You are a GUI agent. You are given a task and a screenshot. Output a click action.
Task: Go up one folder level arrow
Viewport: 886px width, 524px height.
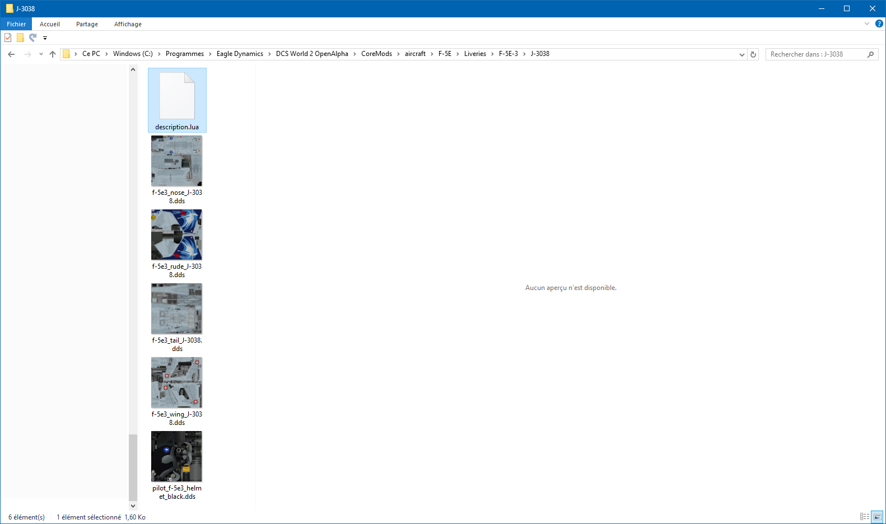[x=53, y=54]
